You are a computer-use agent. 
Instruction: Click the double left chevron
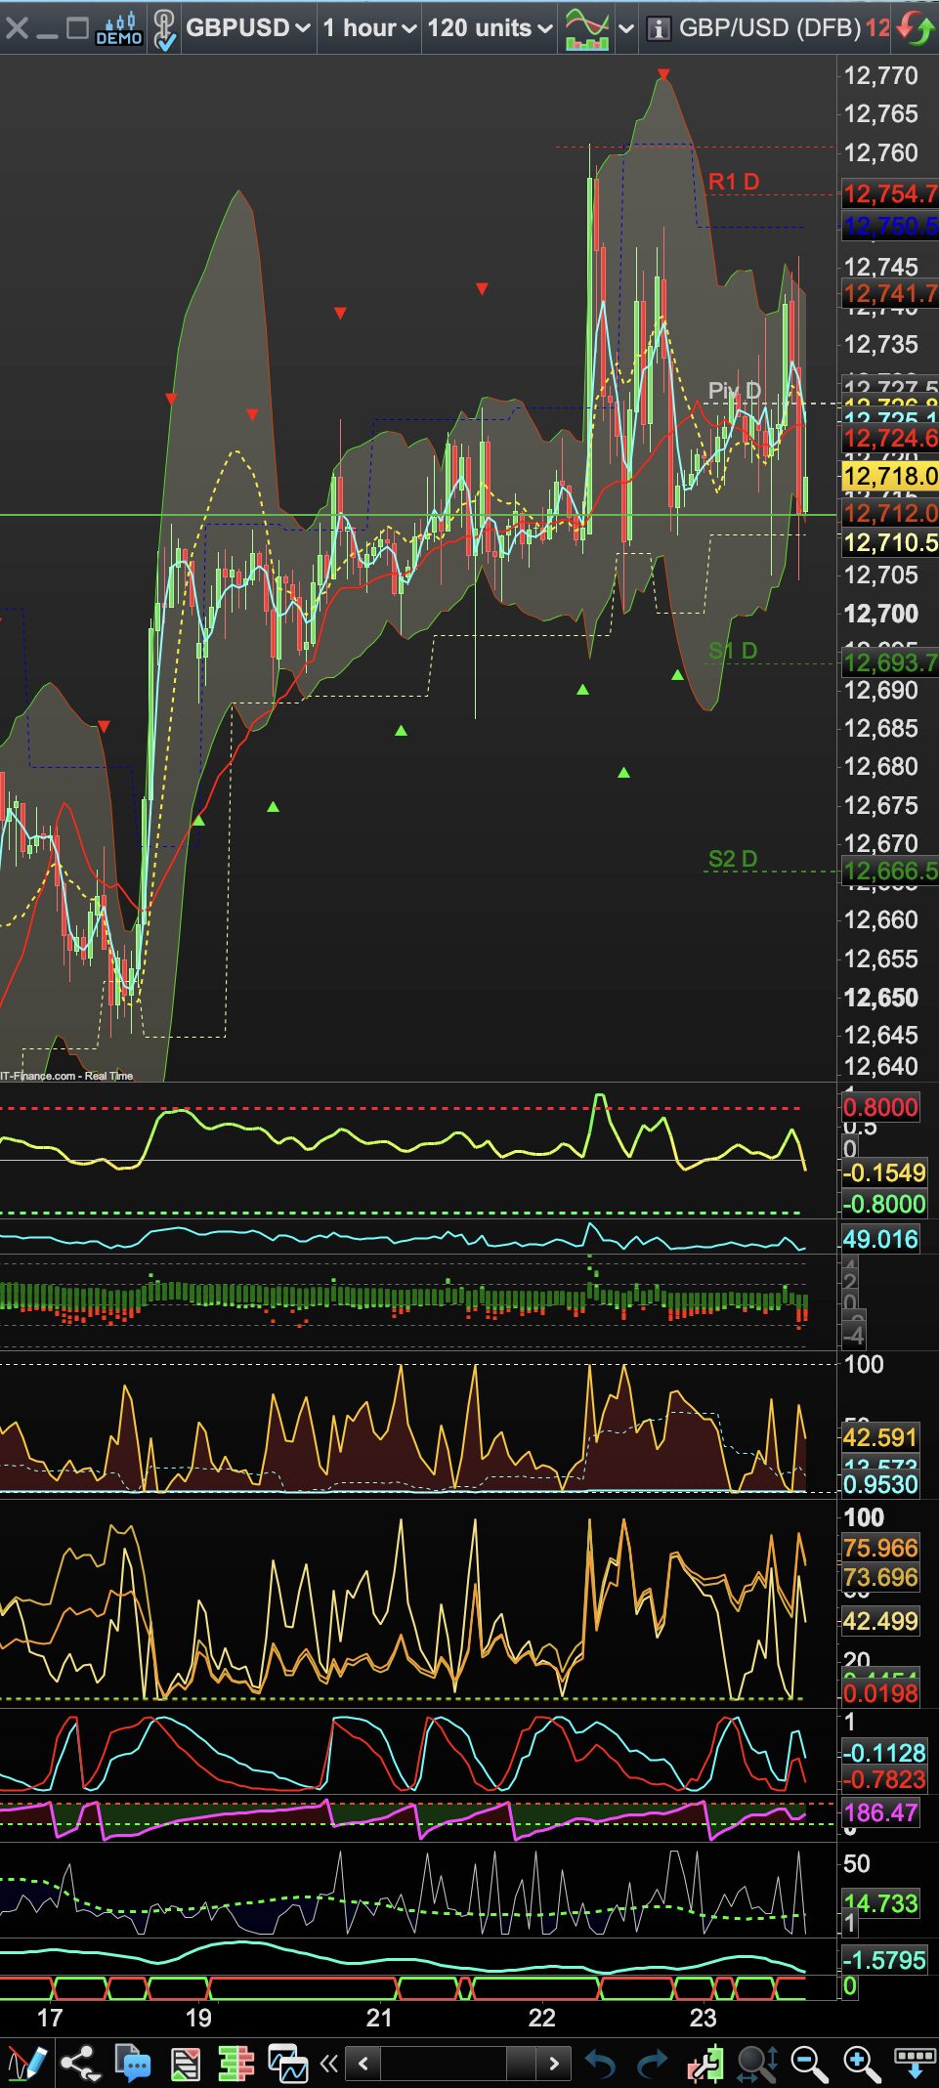tap(329, 2064)
